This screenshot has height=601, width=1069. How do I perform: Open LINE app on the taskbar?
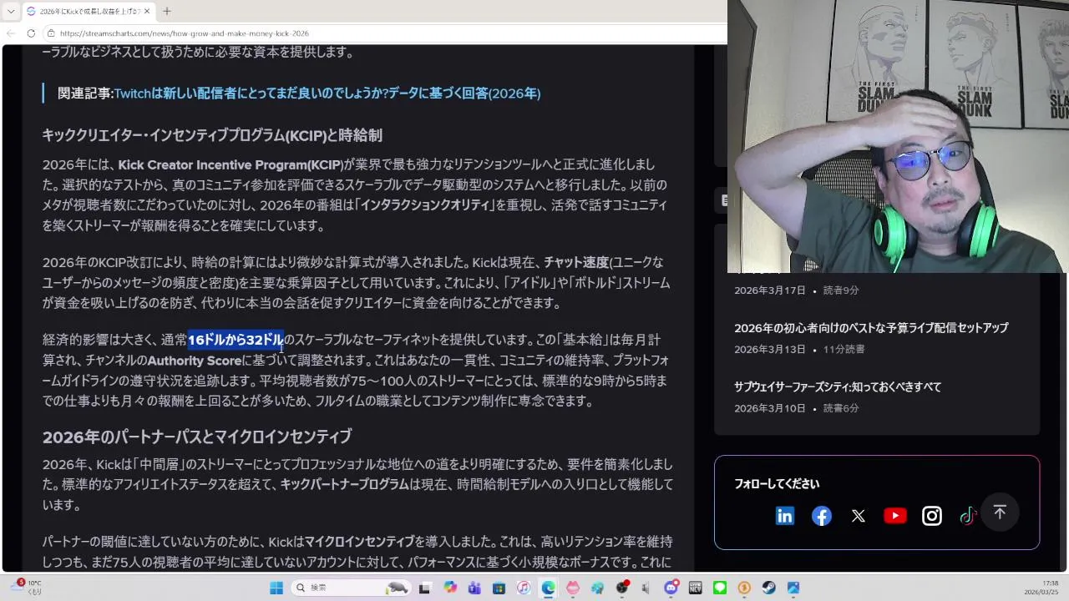coord(720,588)
